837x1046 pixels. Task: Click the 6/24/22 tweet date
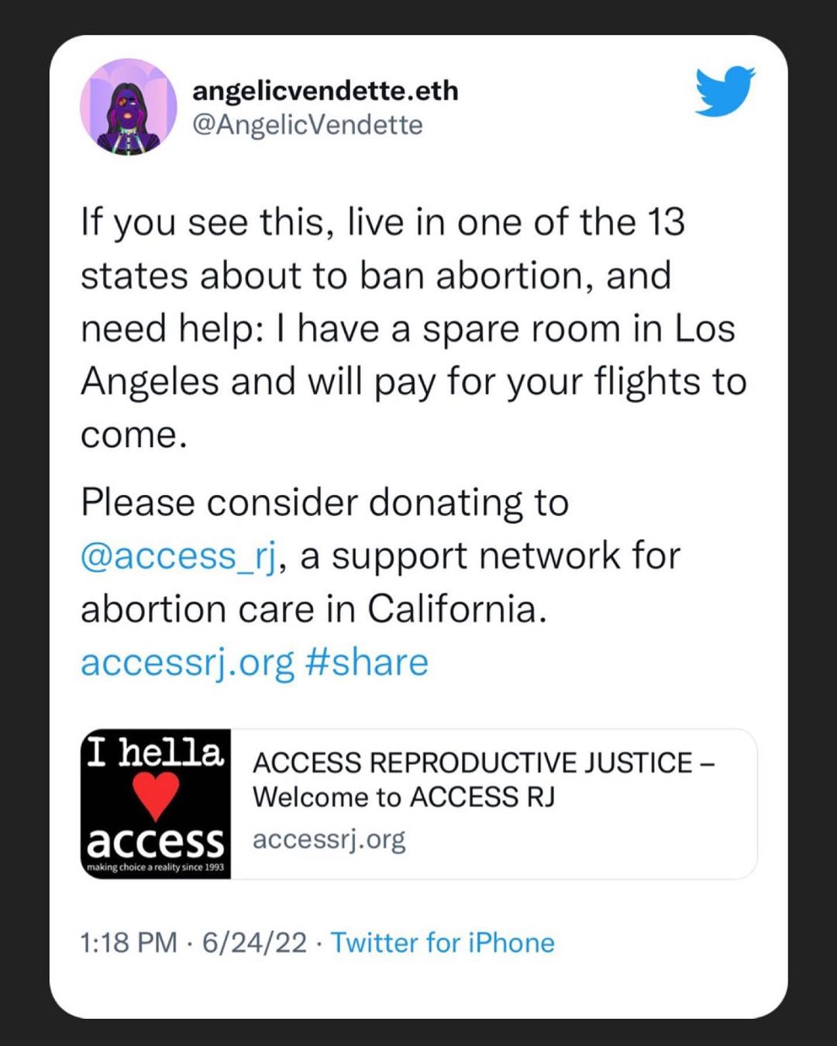click(x=254, y=943)
